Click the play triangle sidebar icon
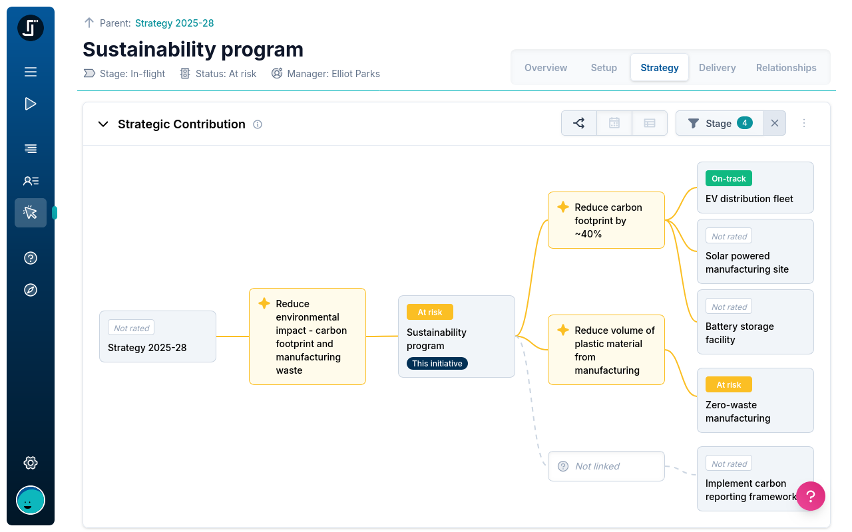Screen dimensions: 852x532 click(x=31, y=104)
